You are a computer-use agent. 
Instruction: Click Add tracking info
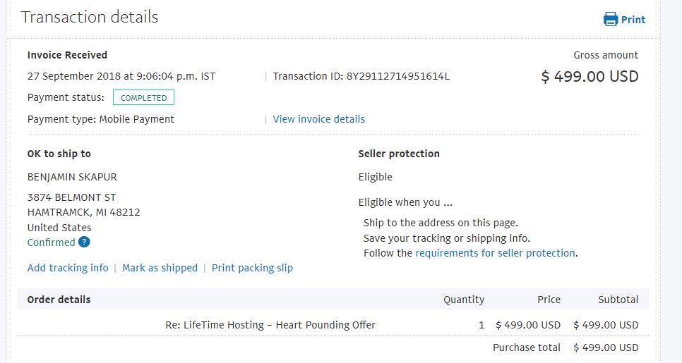click(x=68, y=268)
